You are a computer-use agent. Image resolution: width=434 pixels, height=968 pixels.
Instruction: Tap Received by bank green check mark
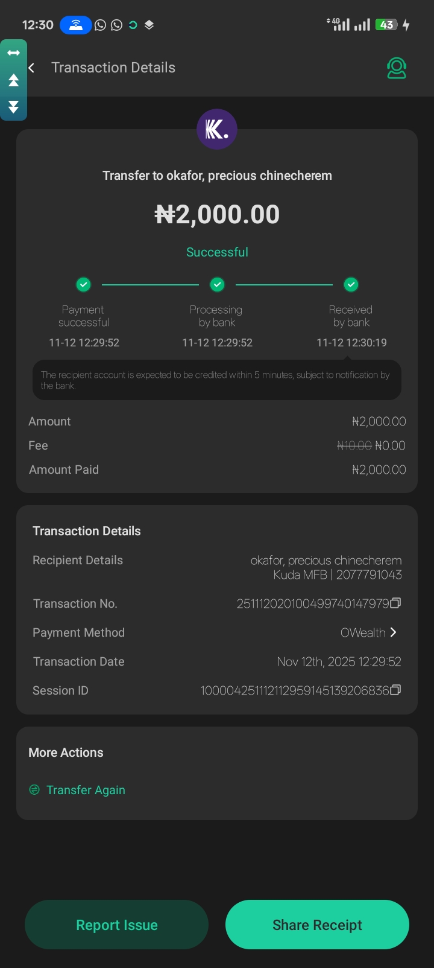point(351,284)
